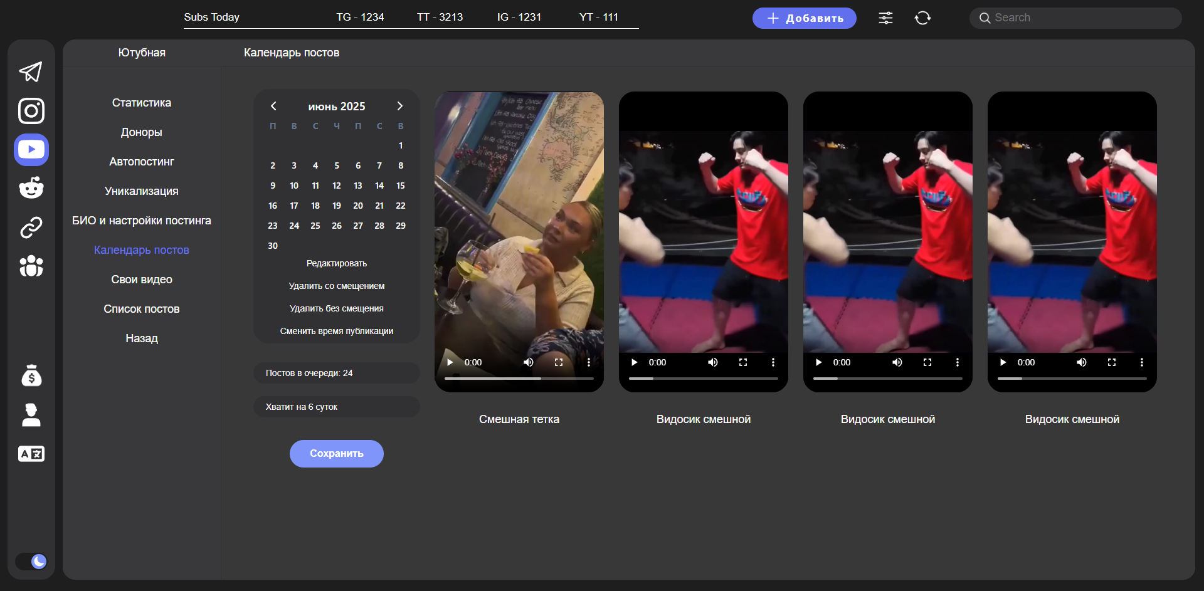The height and width of the screenshot is (591, 1204).
Task: Click the refresh sync icon in top bar
Action: tap(922, 18)
